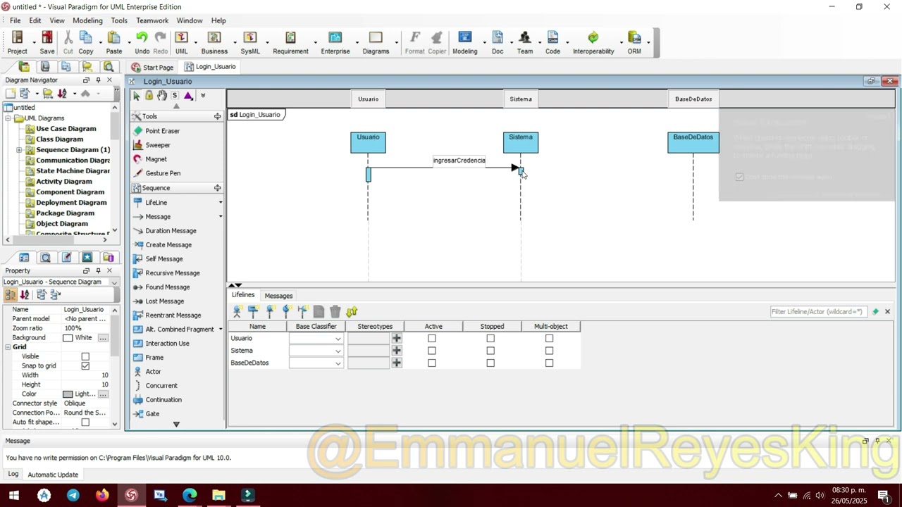Select Use Case Diagram in navigator

tap(66, 129)
